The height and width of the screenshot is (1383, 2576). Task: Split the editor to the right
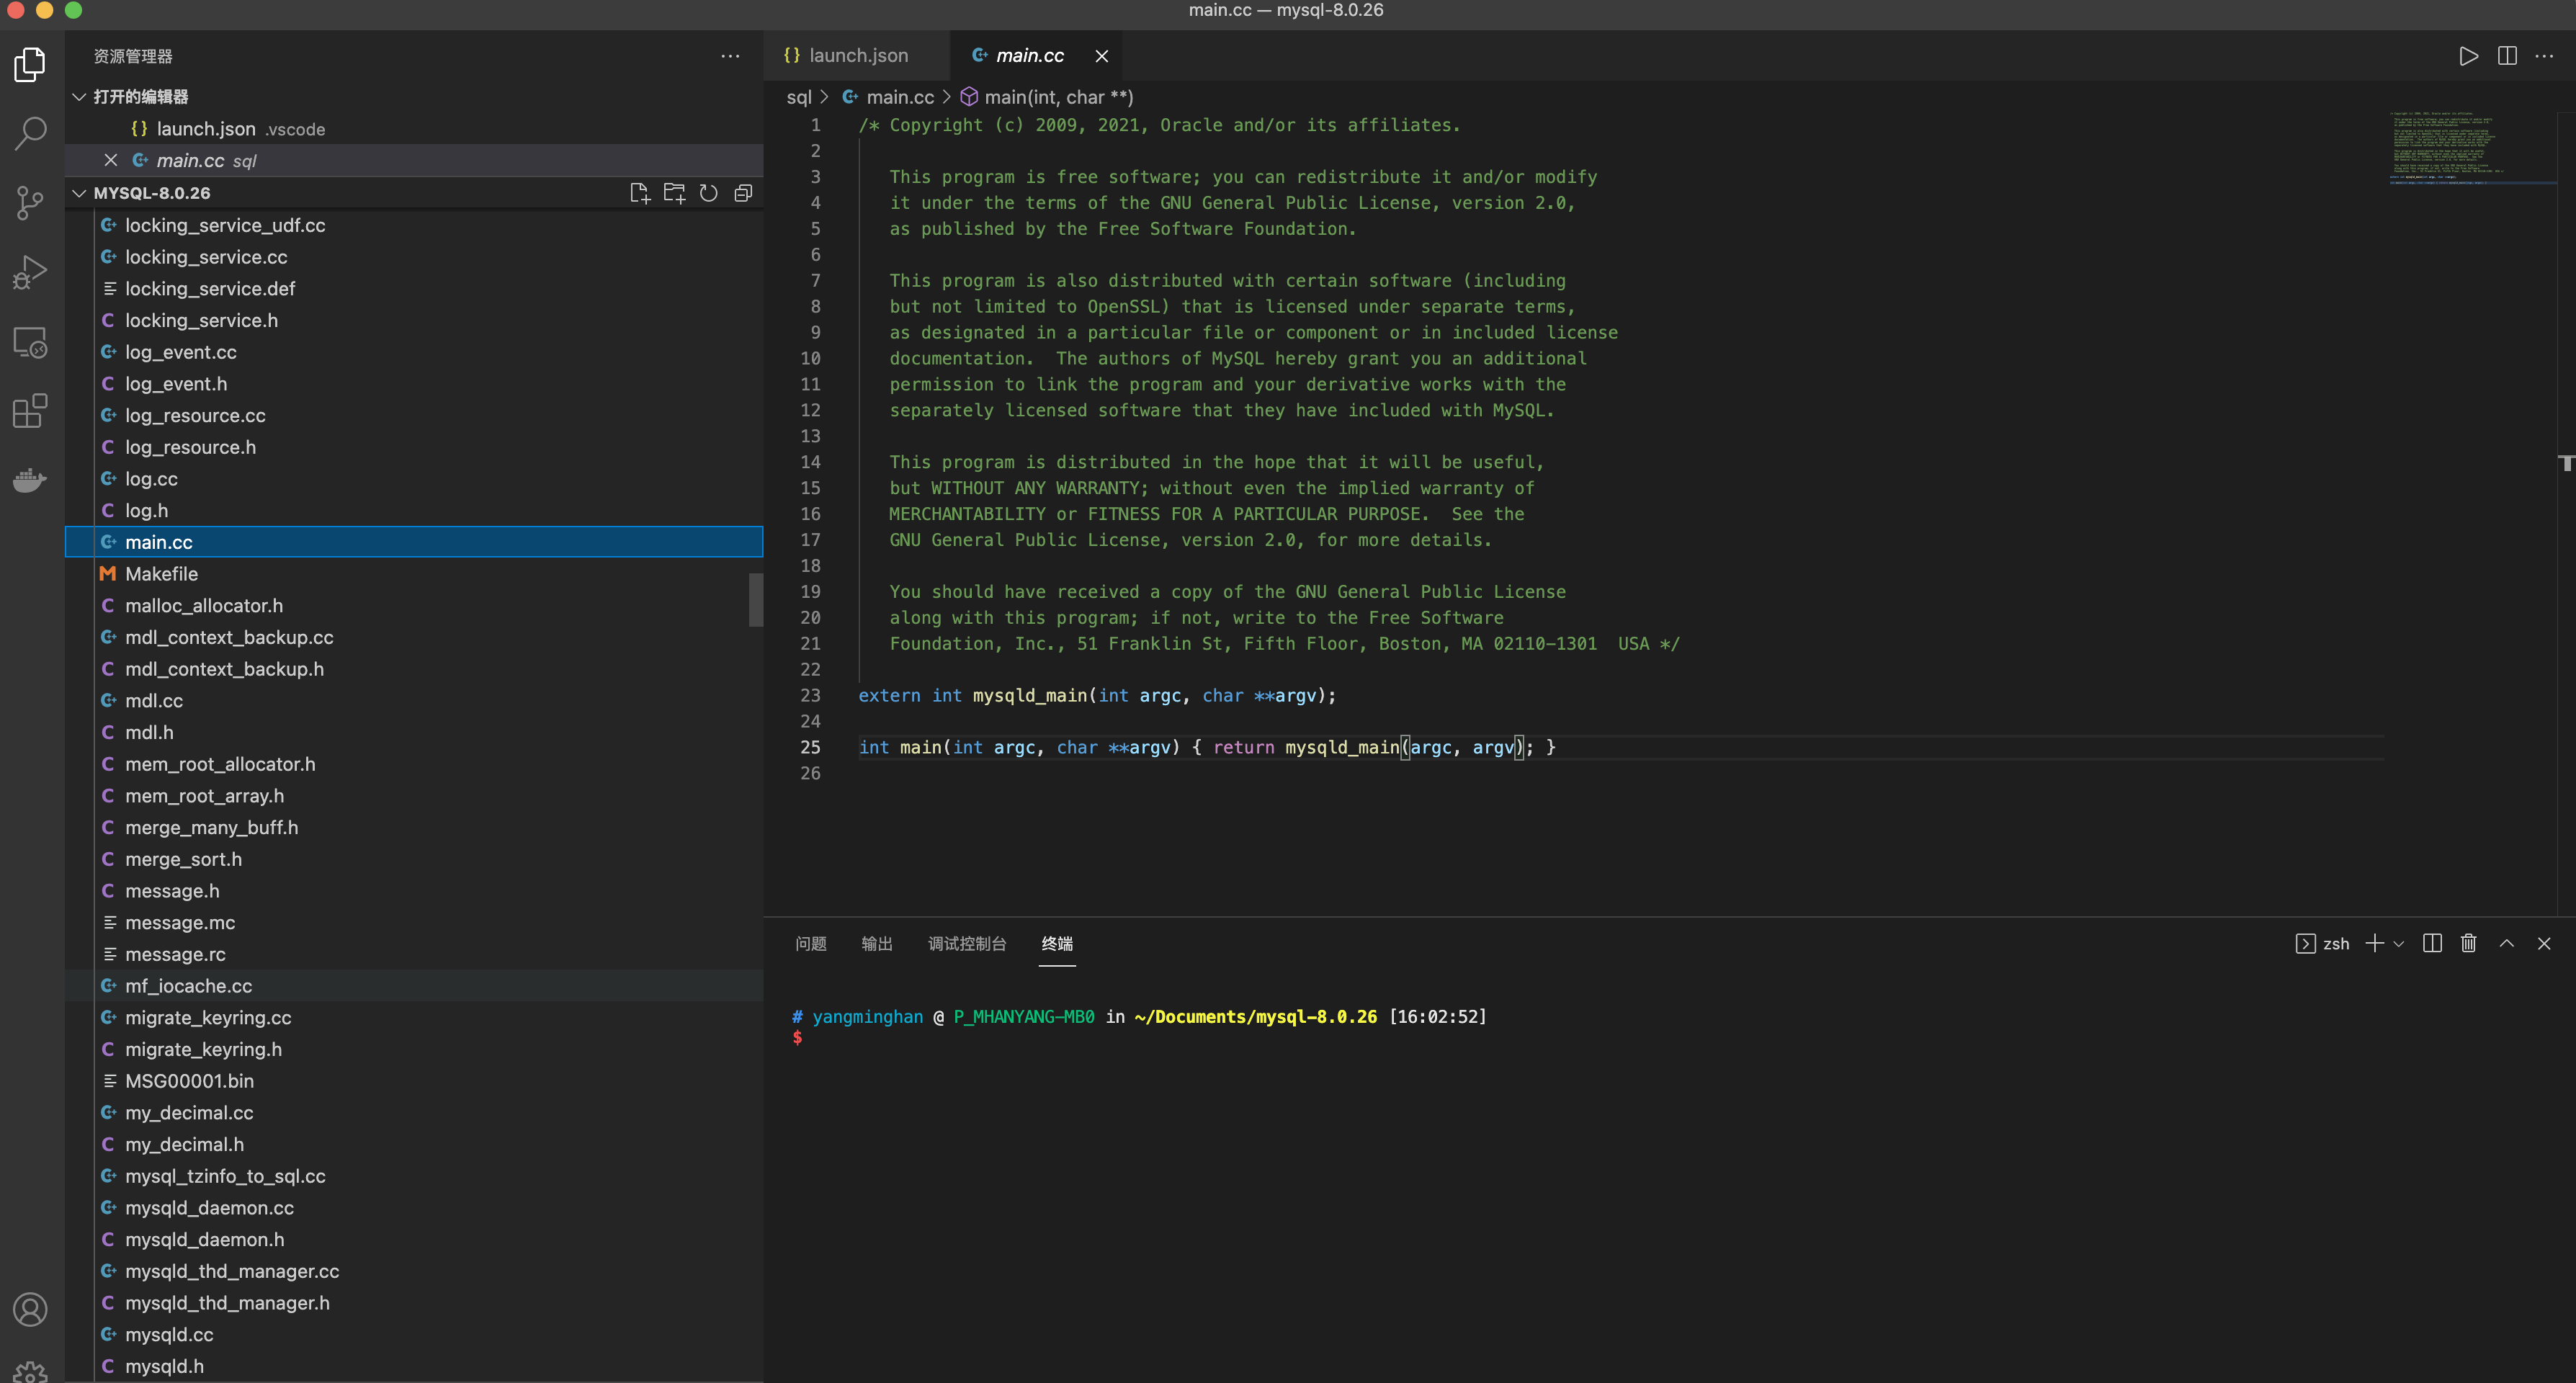pos(2507,56)
